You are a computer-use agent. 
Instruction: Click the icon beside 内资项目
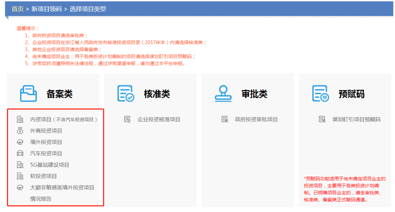point(20,119)
